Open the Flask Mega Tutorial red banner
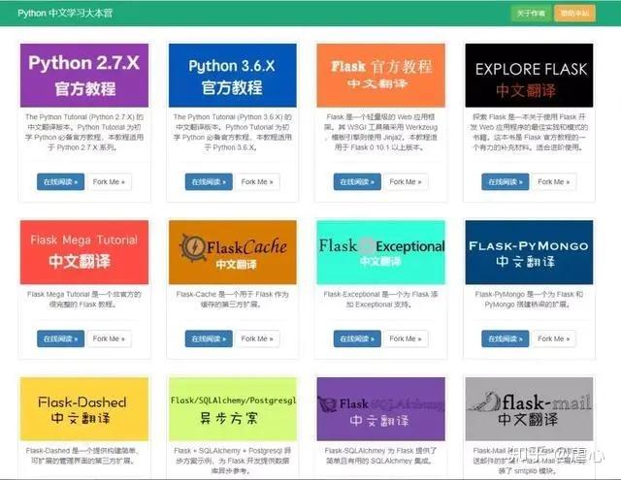This screenshot has width=621, height=480. pos(84,252)
